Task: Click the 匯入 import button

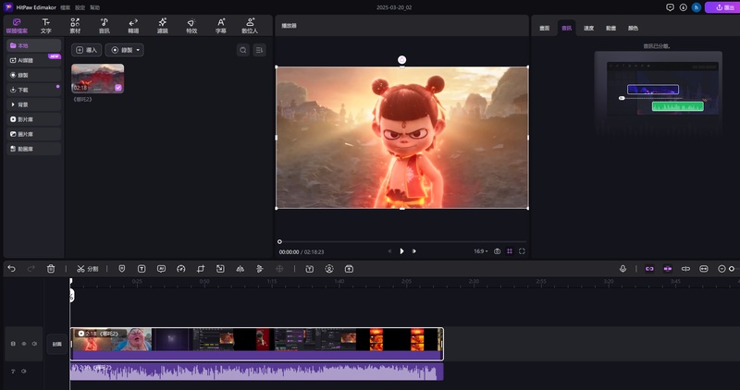Action: click(88, 50)
